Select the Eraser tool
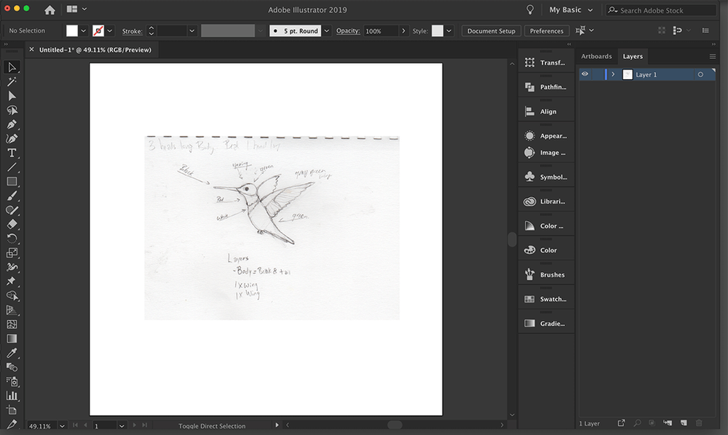This screenshot has width=728, height=435. (12, 224)
